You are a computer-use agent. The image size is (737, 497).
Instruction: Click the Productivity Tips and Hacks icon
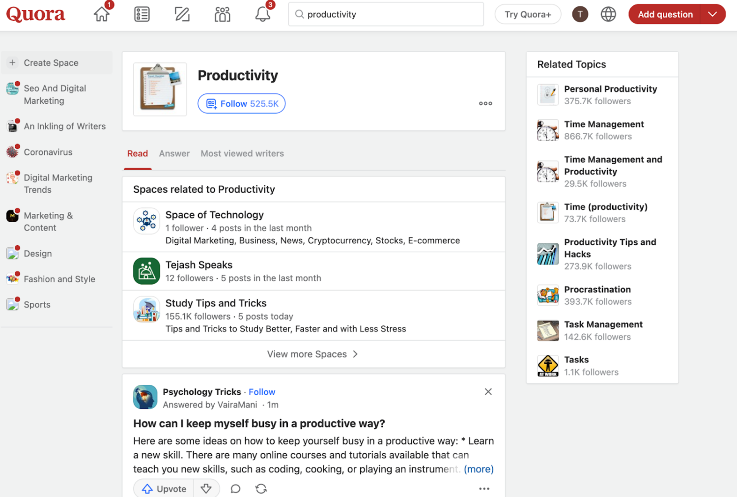pyautogui.click(x=548, y=254)
